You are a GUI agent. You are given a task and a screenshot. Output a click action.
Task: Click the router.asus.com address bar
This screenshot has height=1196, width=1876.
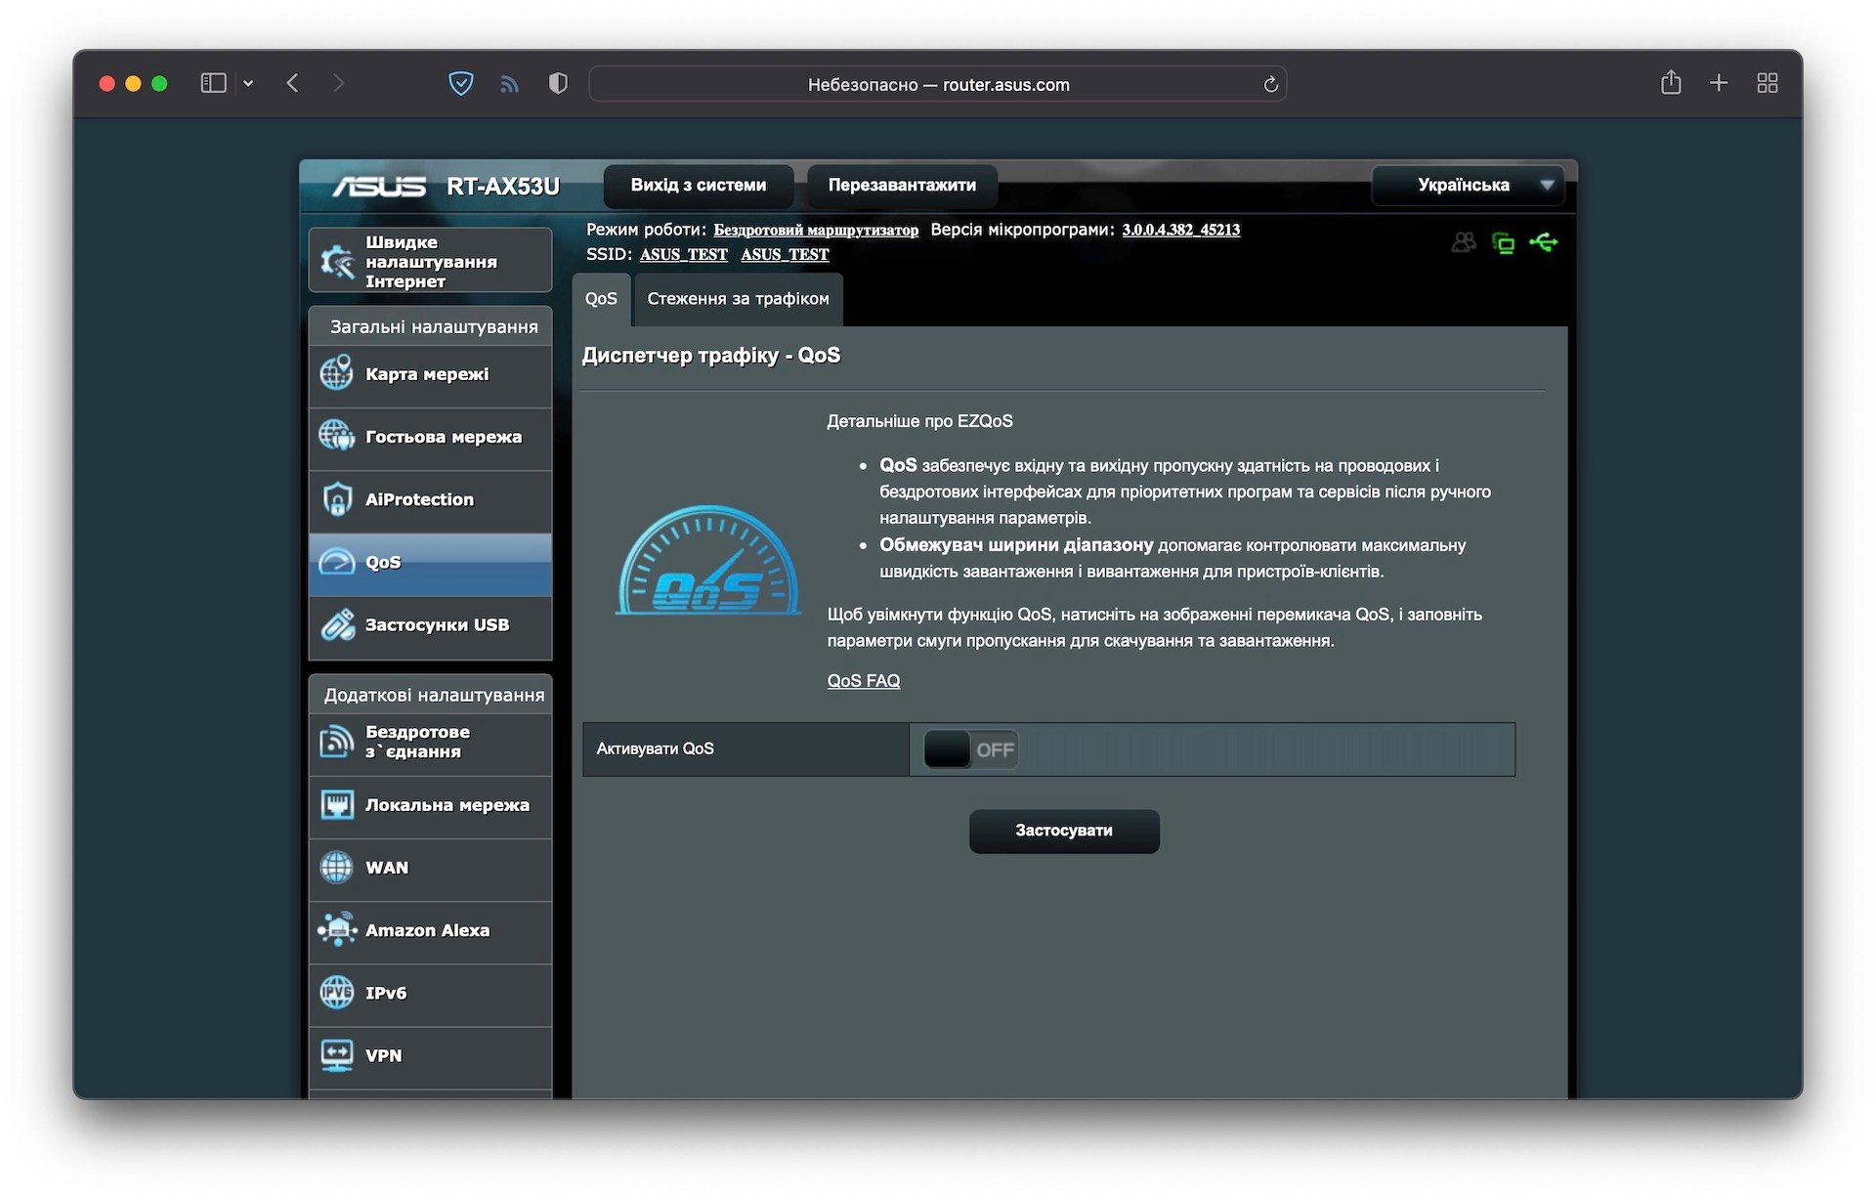click(x=938, y=84)
